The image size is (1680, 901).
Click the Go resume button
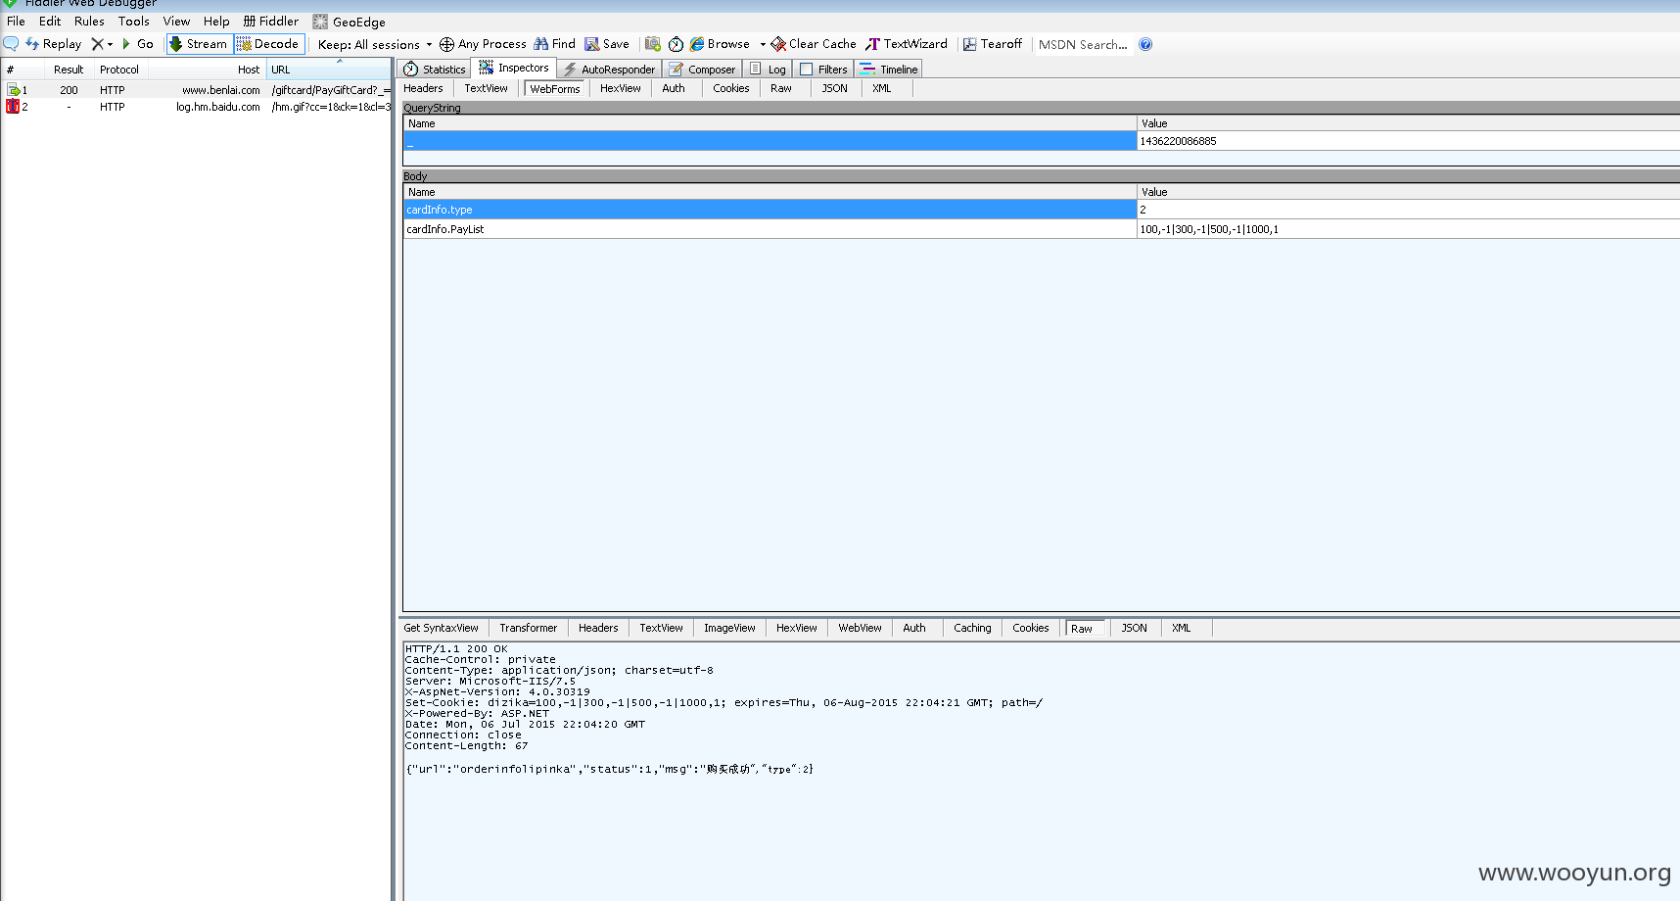coord(138,44)
